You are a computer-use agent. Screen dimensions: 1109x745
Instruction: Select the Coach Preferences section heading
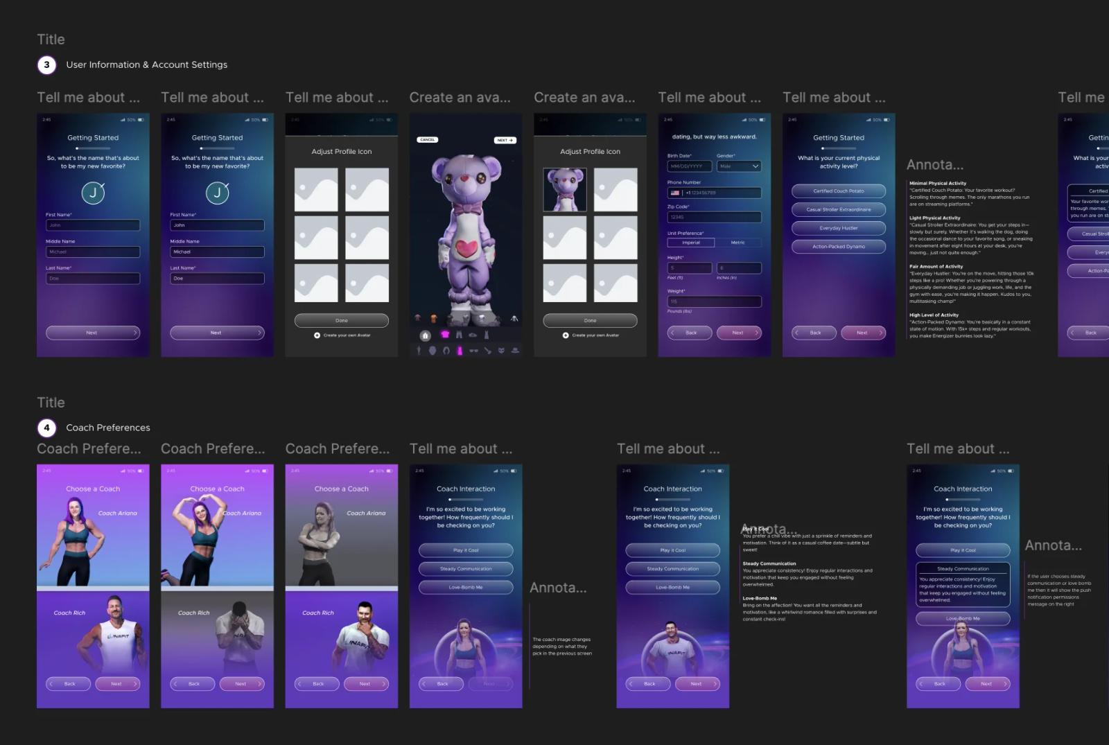tap(108, 428)
